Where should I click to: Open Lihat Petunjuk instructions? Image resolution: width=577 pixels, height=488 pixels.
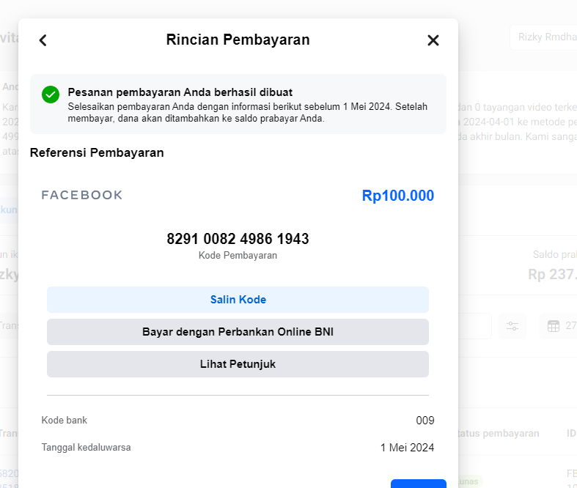coord(238,364)
